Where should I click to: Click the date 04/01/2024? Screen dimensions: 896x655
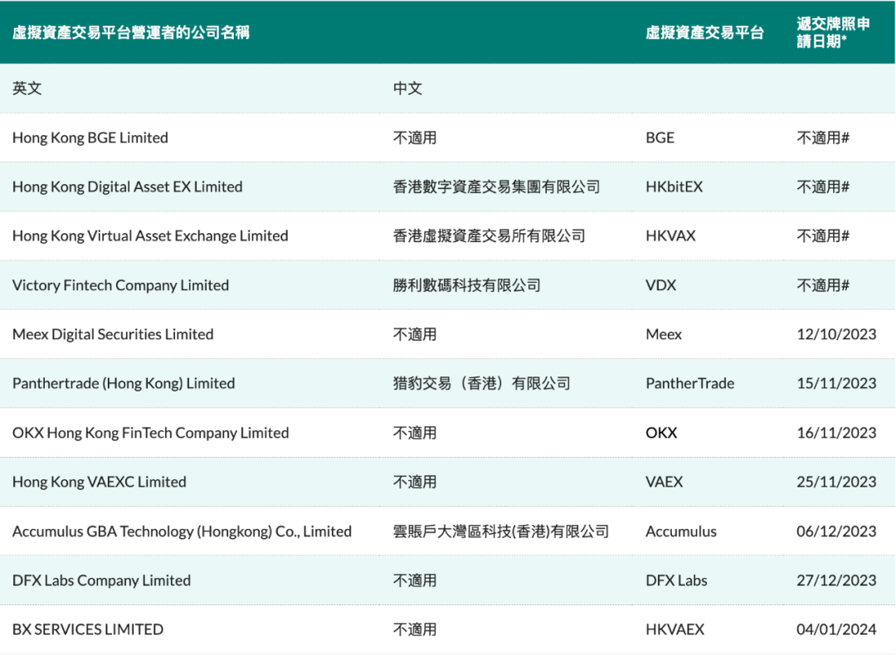(x=836, y=629)
